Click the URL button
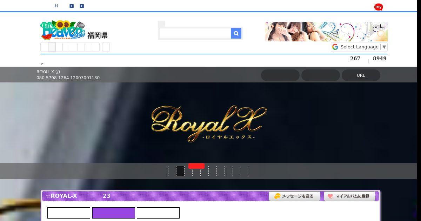This screenshot has height=221, width=421. coord(361,75)
